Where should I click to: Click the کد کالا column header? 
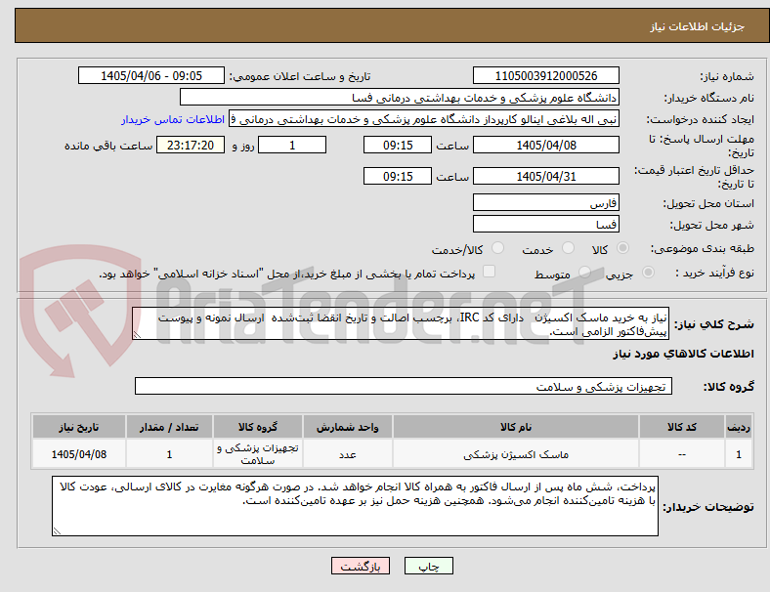[x=682, y=427]
